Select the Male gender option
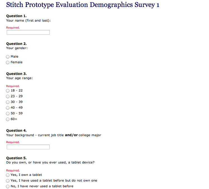Image resolution: width=209 pixels, height=189 pixels. (8, 57)
